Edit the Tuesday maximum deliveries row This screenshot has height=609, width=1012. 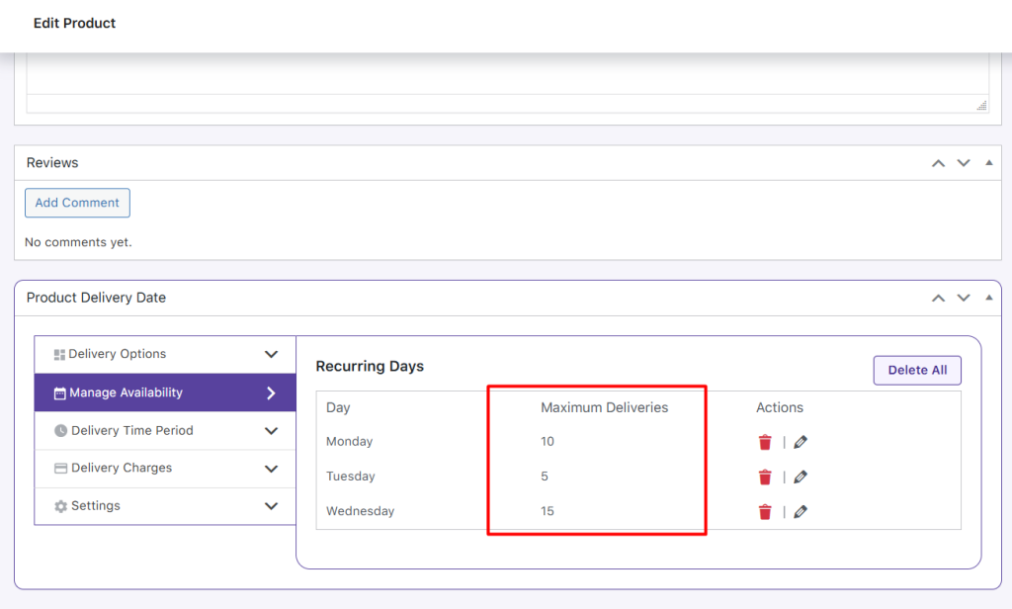pos(801,477)
